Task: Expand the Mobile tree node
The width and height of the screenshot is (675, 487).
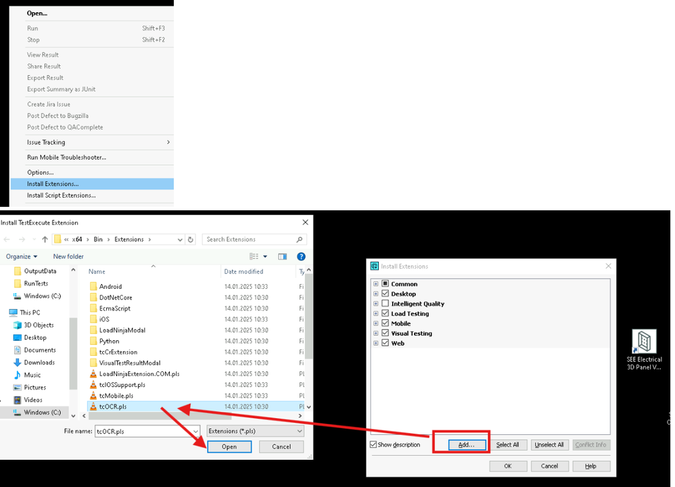Action: (376, 323)
